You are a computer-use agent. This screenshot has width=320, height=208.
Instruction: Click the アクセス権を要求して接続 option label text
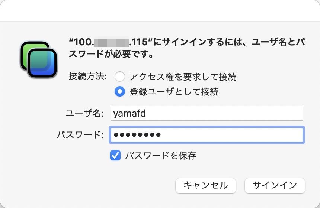[x=183, y=77]
